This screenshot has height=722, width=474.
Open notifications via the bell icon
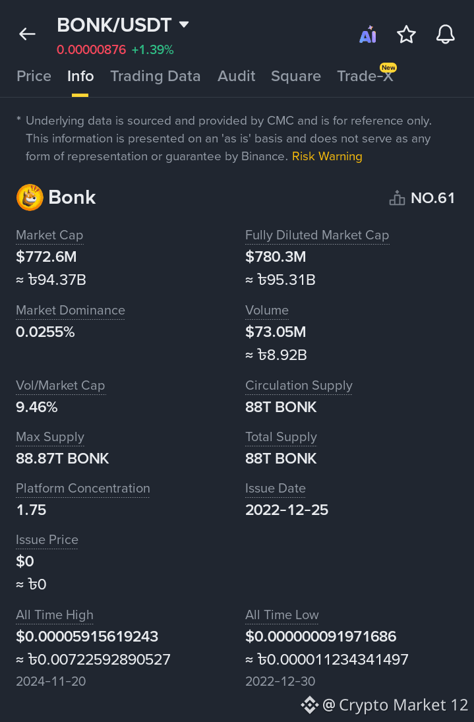[445, 34]
